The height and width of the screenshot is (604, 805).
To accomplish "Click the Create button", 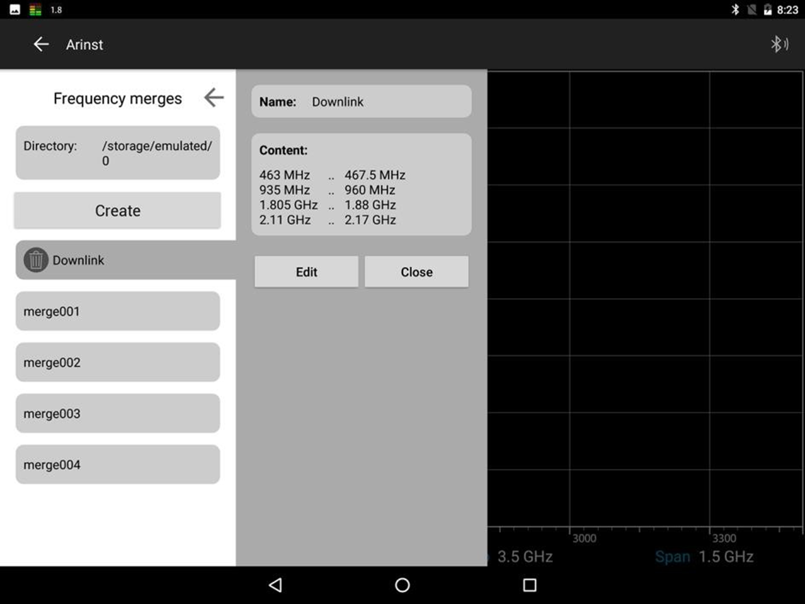I will coord(117,210).
